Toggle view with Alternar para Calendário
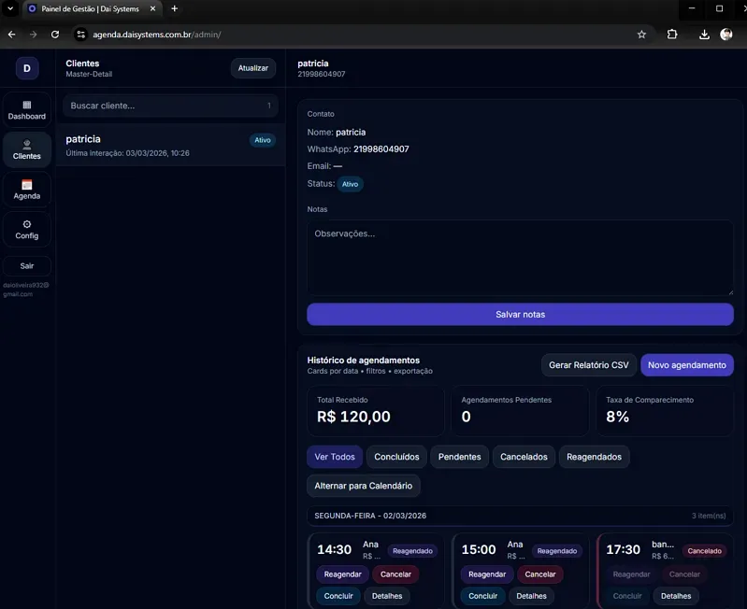This screenshot has width=747, height=609. click(x=363, y=486)
